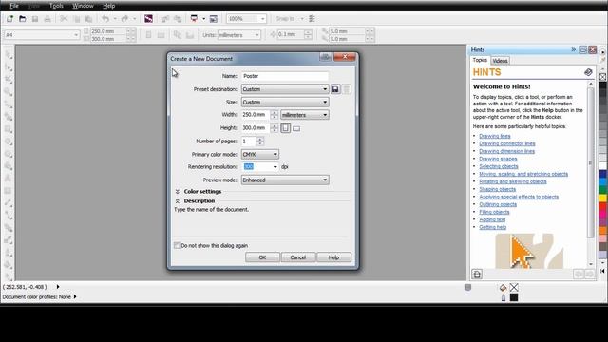Click the Cut scissors toolbar icon
Screen dimensions: 608x342
point(64,19)
